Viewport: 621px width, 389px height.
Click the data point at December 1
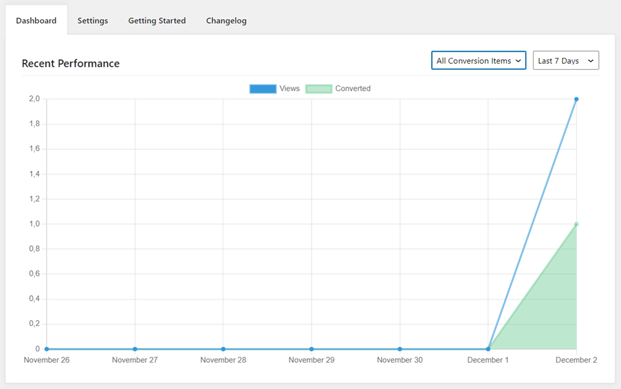(488, 349)
